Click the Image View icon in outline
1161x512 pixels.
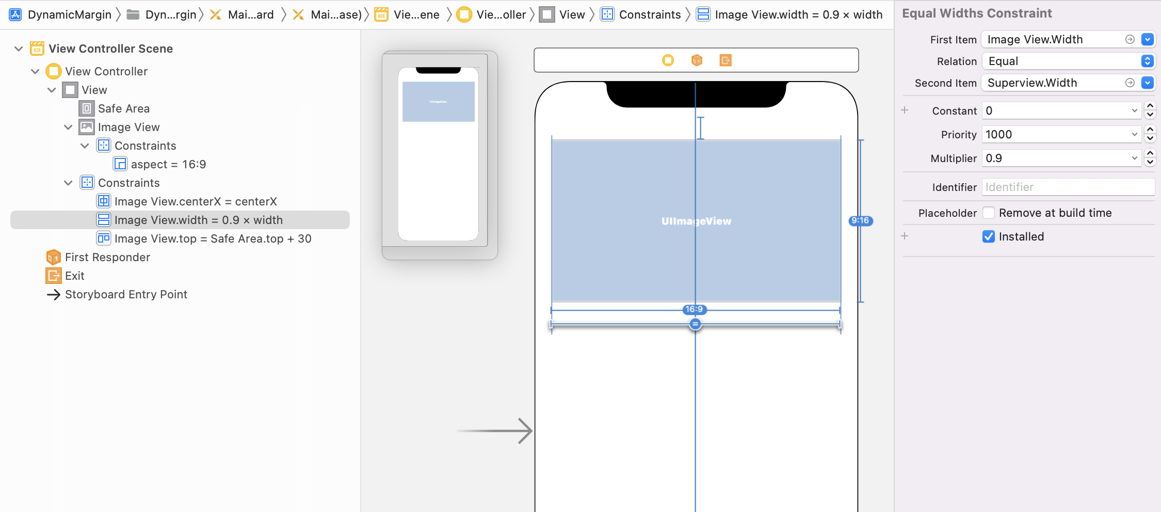click(x=87, y=127)
